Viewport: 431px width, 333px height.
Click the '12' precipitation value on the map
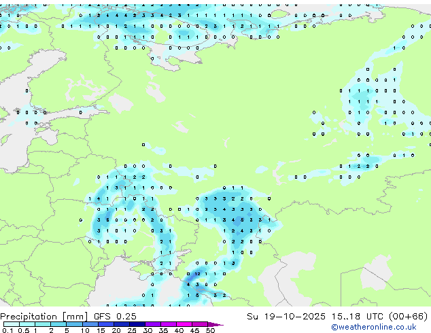coord(197,274)
